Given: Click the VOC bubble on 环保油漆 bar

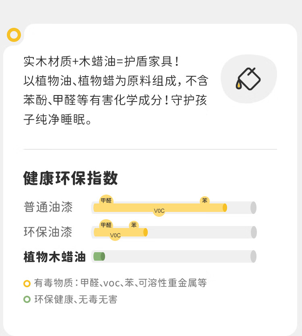Looking at the screenshot, I should pos(115,235).
